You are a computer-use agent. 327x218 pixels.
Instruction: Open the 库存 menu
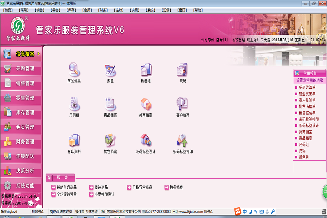click(71, 10)
